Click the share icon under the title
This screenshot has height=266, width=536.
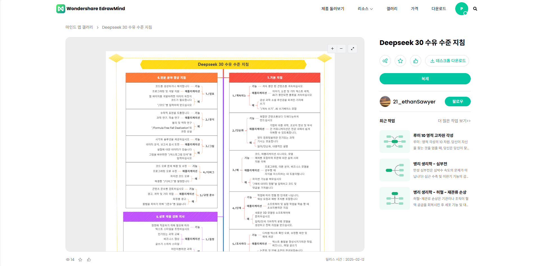coord(385,61)
